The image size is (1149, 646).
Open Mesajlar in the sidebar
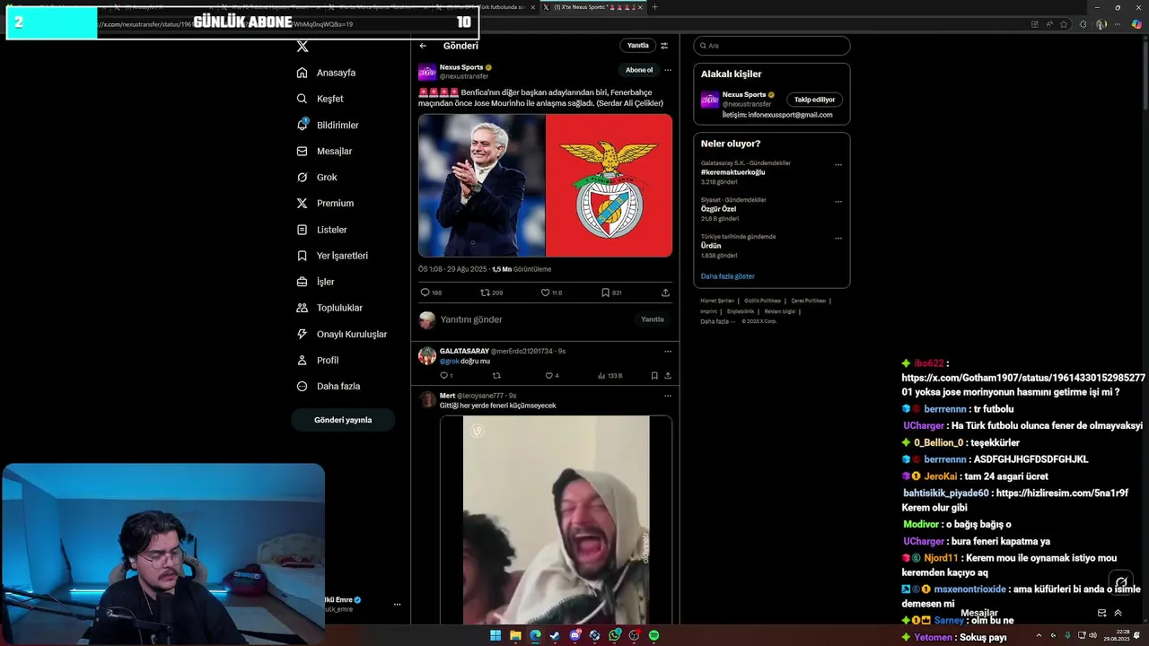coord(325,151)
